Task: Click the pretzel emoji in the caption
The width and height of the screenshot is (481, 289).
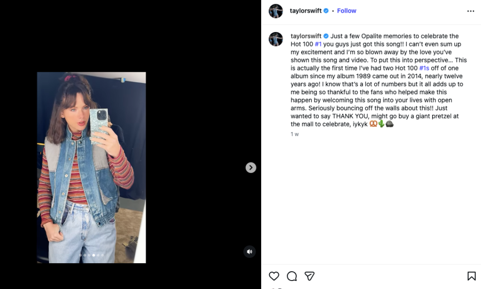Action: pyautogui.click(x=373, y=124)
